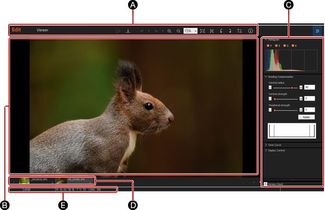Select the crop tool icon
Screen dimensions: 325x210
[x=239, y=31]
